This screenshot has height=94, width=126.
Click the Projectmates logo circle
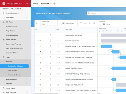pyautogui.click(x=4, y=4)
